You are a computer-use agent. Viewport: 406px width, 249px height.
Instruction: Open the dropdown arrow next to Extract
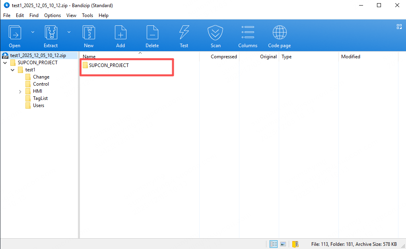point(69,32)
